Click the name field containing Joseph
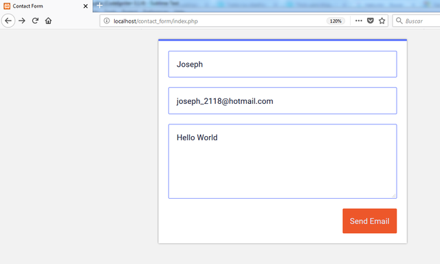This screenshot has height=264, width=440. coord(283,64)
